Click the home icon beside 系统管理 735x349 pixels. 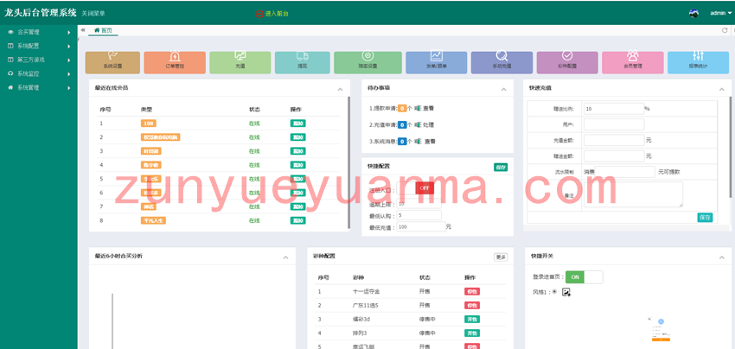10,87
